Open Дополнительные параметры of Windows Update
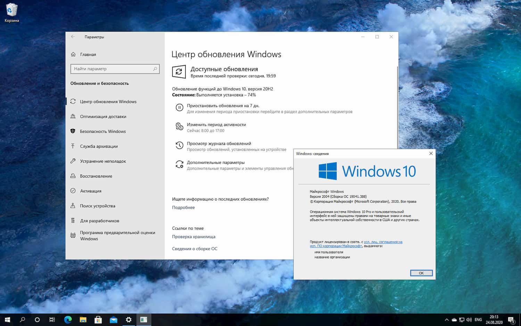Viewport: 521px width, 326px height. (x=179, y=164)
